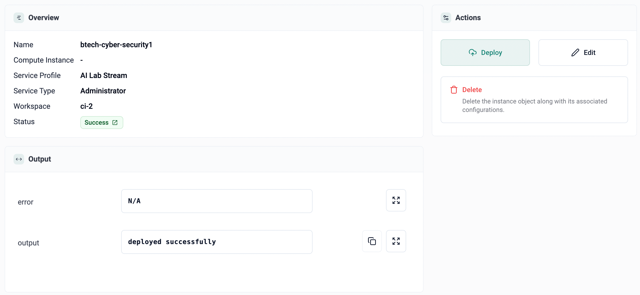Click the Overview section header icon

click(x=19, y=18)
